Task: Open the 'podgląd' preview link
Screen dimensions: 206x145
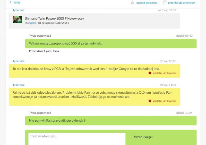Action: coord(32,23)
